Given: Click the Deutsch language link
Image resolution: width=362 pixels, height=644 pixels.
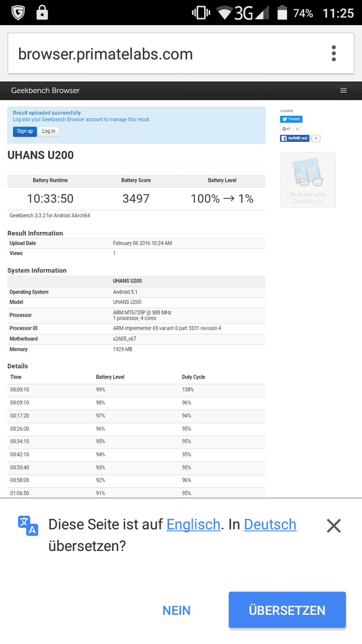Looking at the screenshot, I should click(270, 525).
